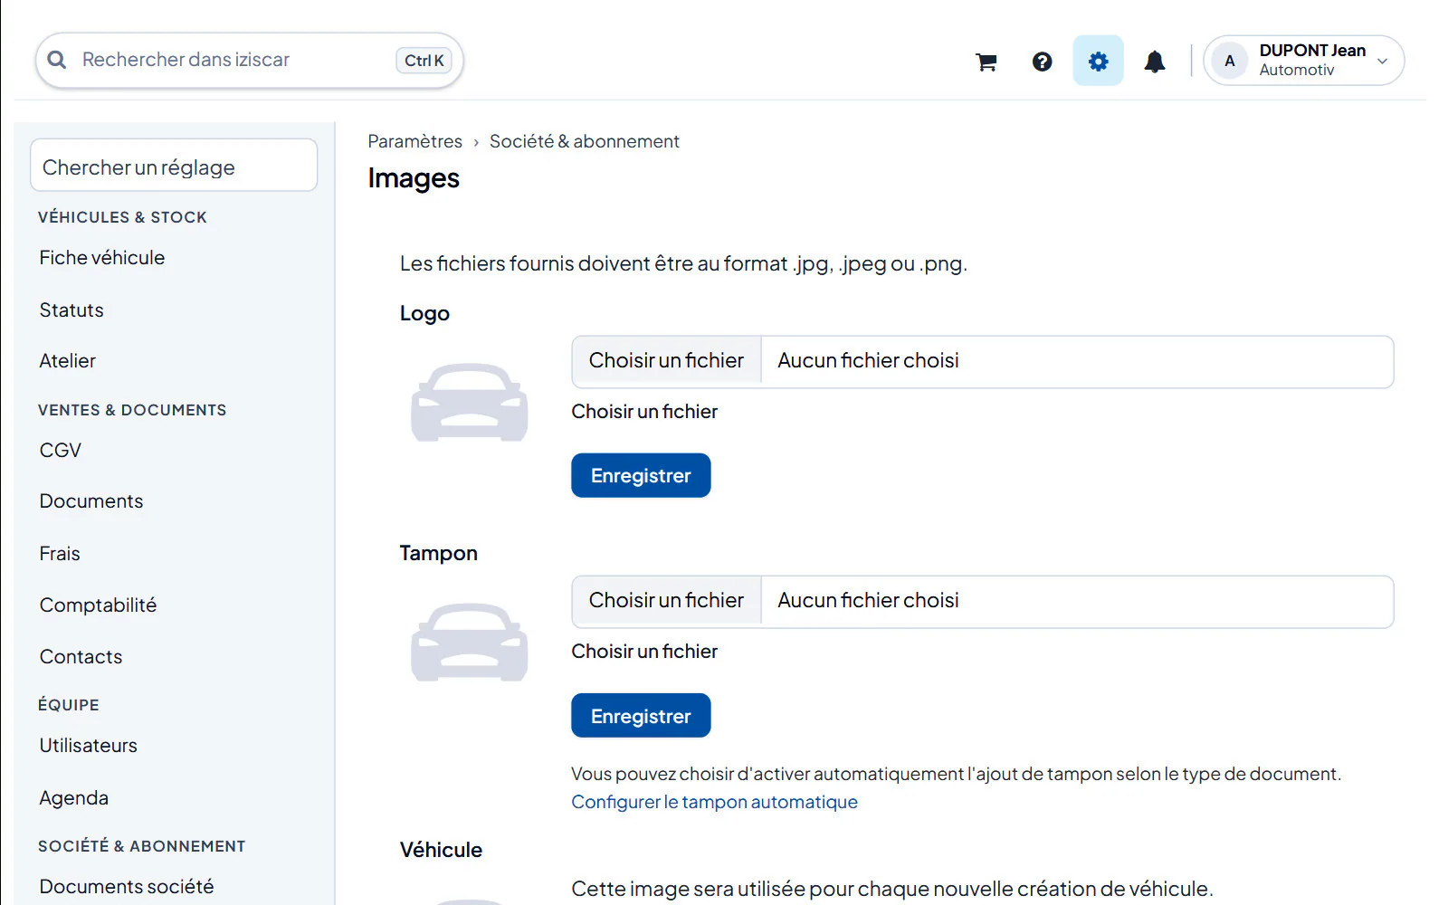Screen dimensions: 1448x905
Task: Open Utilisateurs settings
Action: 89,746
